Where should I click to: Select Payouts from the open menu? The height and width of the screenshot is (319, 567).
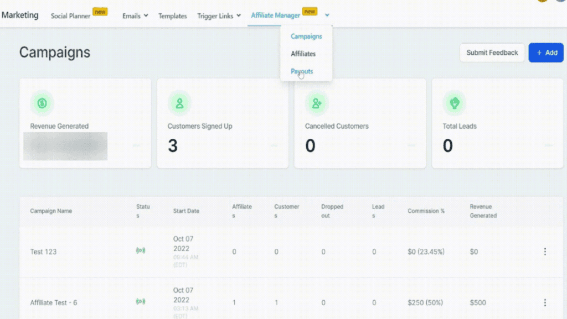pos(301,71)
